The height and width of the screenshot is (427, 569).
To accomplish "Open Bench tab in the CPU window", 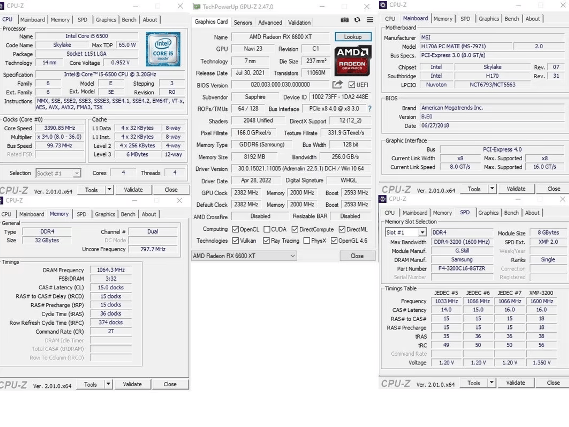I will 129,20.
